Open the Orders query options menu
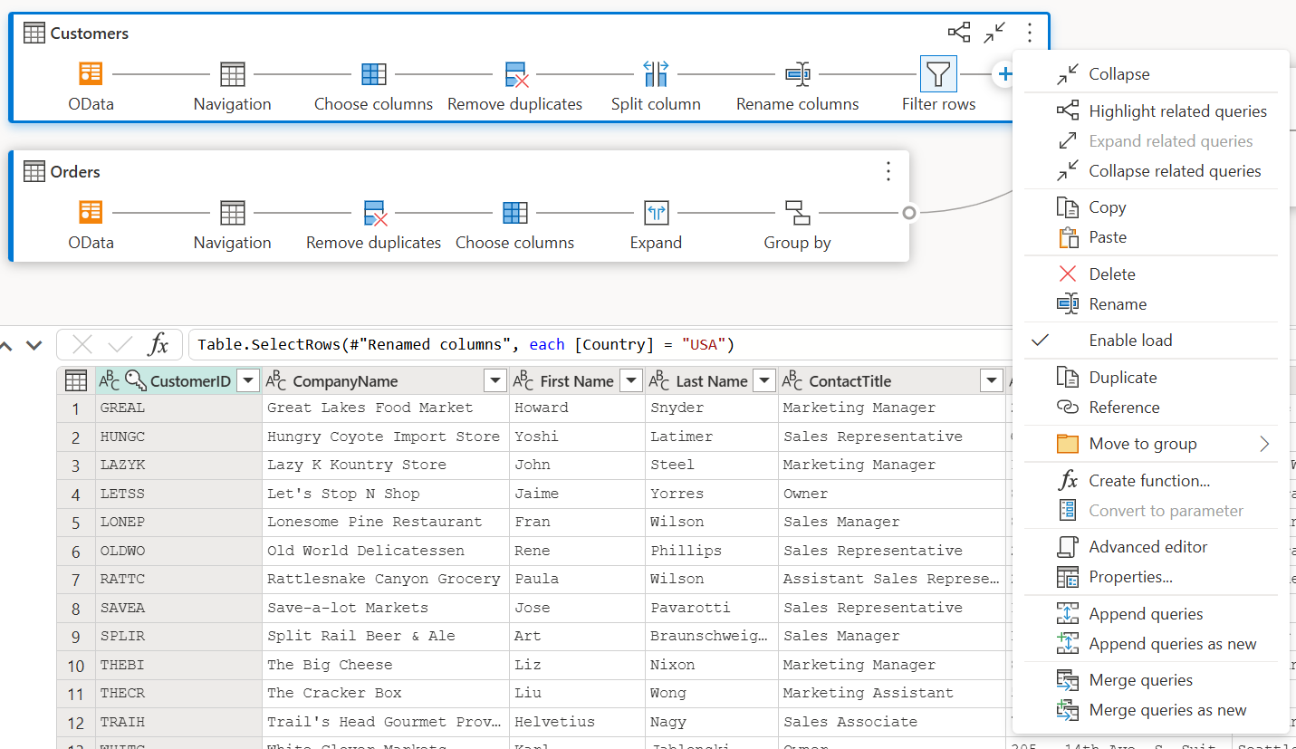The height and width of the screenshot is (749, 1296). tap(888, 171)
